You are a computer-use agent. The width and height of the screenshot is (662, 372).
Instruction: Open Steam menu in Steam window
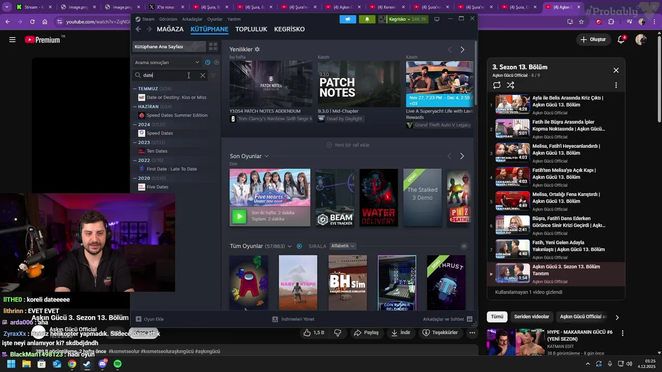(x=148, y=19)
